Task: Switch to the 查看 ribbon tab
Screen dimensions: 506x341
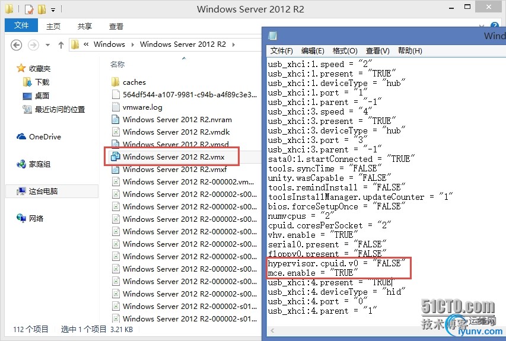Action: pos(116,26)
